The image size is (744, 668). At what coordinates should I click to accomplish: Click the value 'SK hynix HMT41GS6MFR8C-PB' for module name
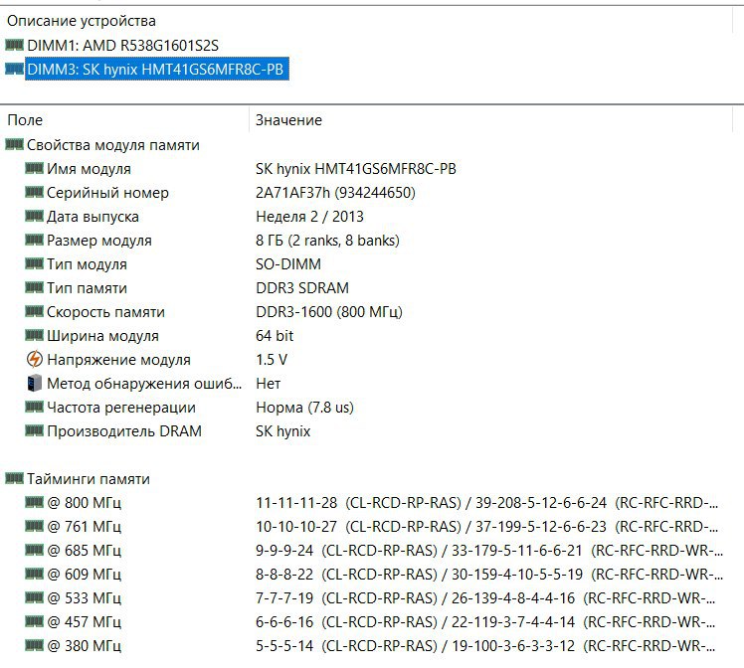point(356,169)
